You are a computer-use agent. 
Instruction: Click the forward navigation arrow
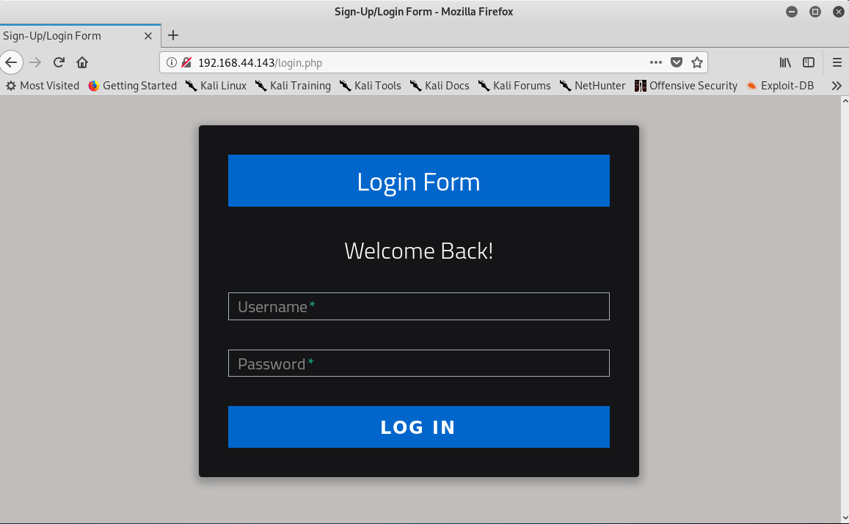(x=35, y=62)
